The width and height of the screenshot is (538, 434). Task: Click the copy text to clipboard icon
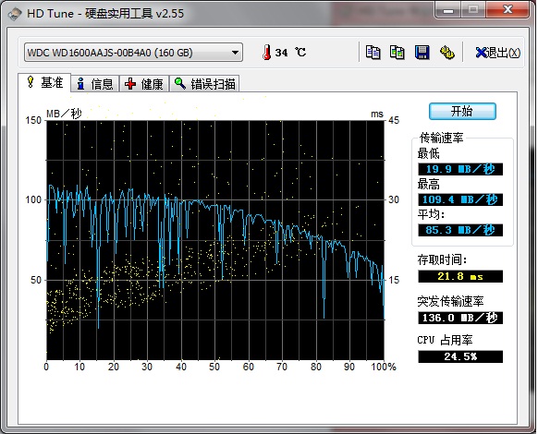point(373,53)
